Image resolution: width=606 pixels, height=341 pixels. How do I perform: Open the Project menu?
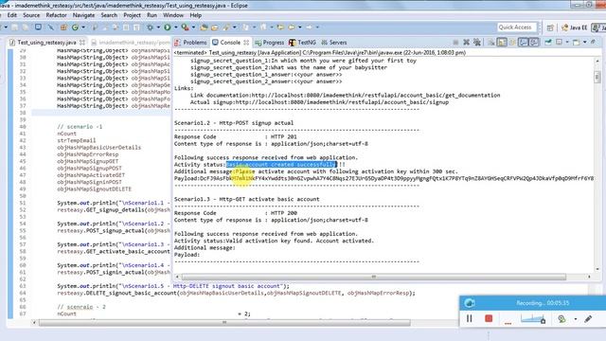pos(132,15)
